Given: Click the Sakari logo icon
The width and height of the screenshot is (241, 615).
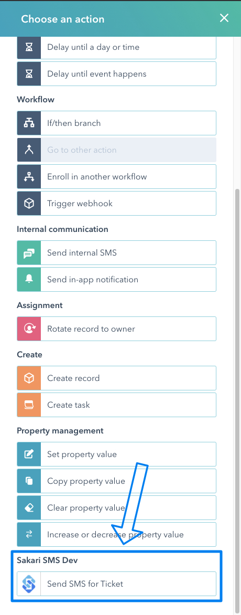Looking at the screenshot, I should (29, 584).
